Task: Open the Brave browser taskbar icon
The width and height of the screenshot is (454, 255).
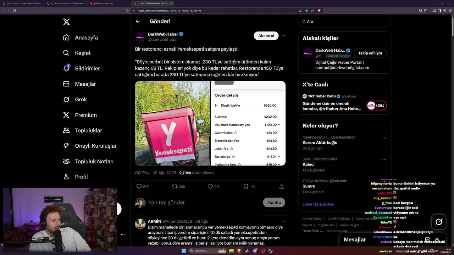Action: coord(239,251)
